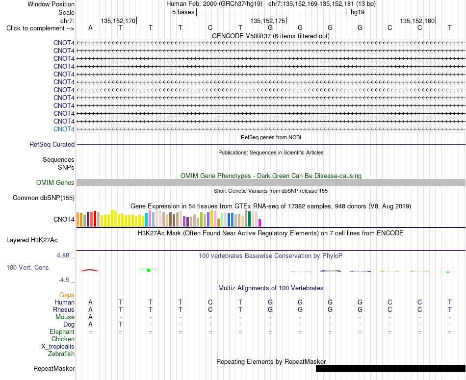Click the 'Common dbSNP(155)' label
Image resolution: width=466 pixels, height=380 pixels.
click(x=44, y=198)
